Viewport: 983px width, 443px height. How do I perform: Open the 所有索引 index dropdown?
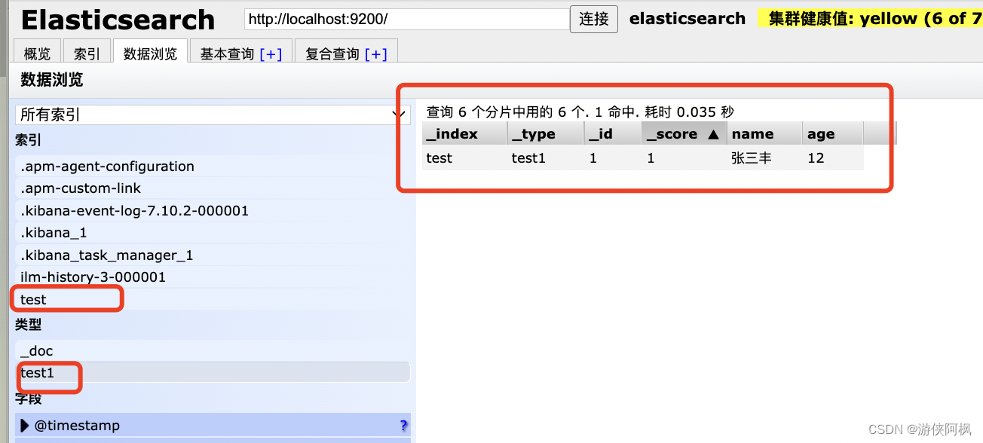pos(213,115)
